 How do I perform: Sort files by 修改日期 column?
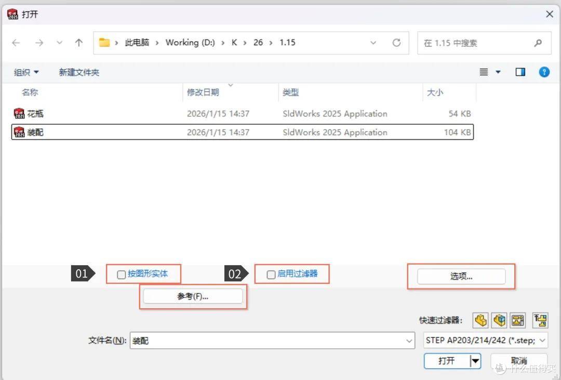[203, 93]
